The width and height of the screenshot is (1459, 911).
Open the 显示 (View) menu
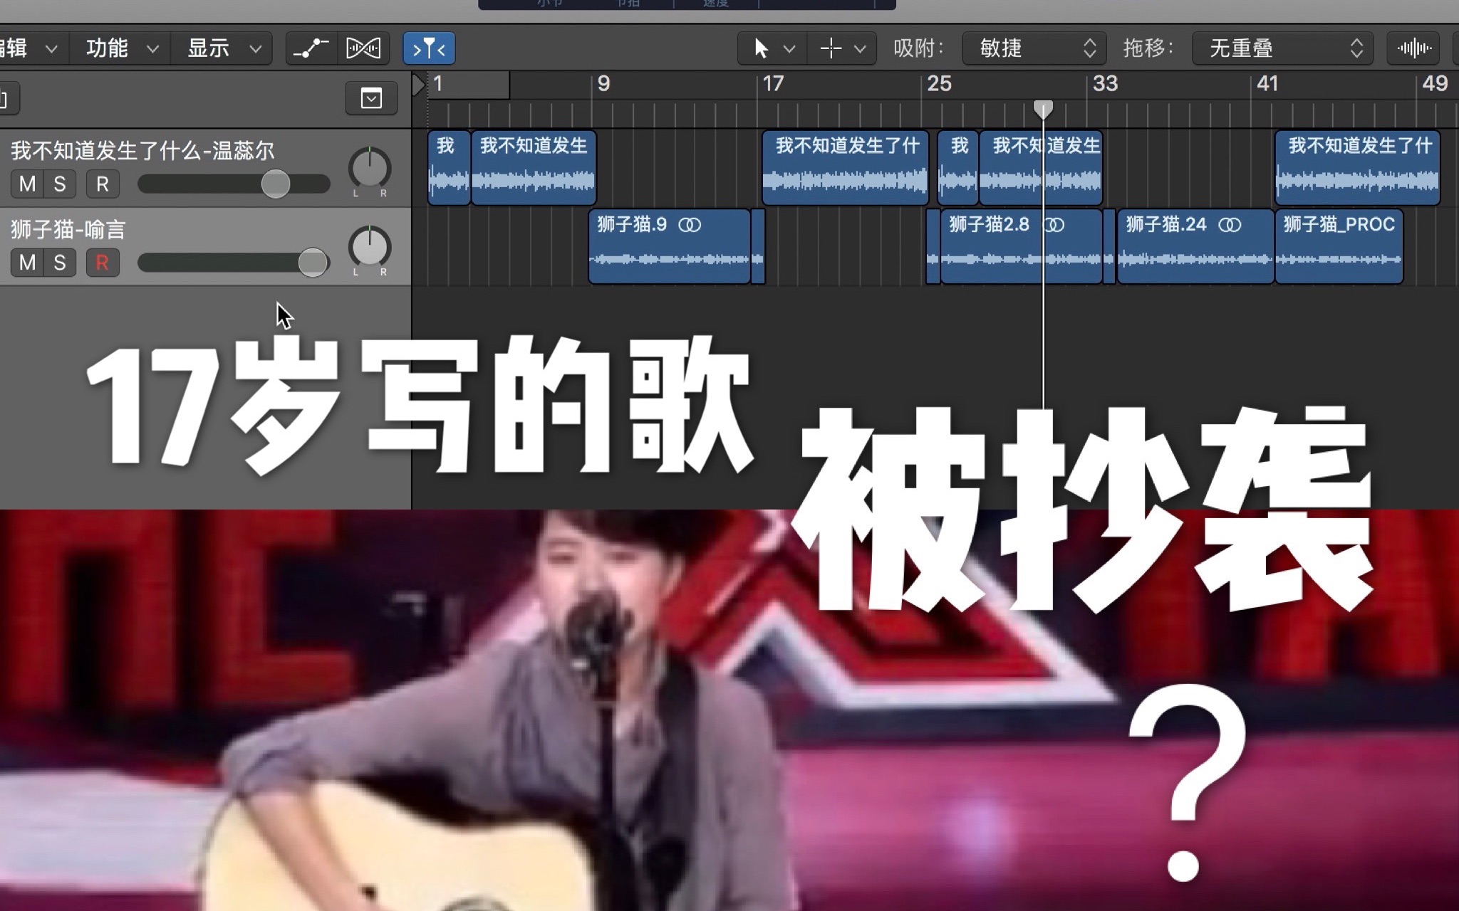[x=222, y=48]
